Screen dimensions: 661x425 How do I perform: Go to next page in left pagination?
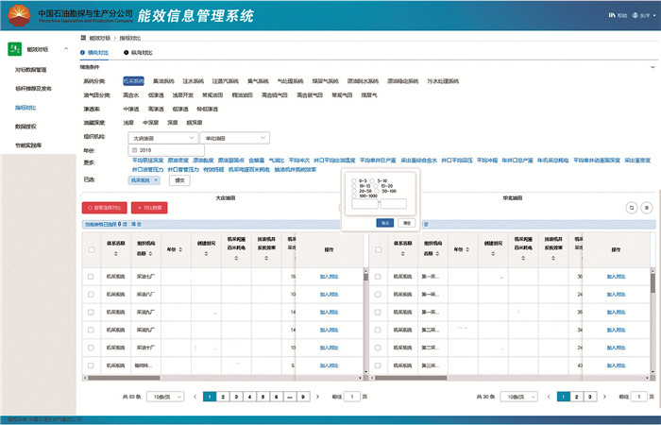click(x=315, y=397)
